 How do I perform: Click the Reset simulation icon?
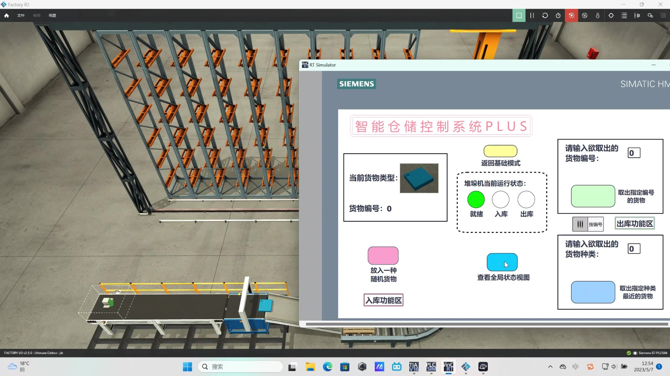(x=545, y=15)
